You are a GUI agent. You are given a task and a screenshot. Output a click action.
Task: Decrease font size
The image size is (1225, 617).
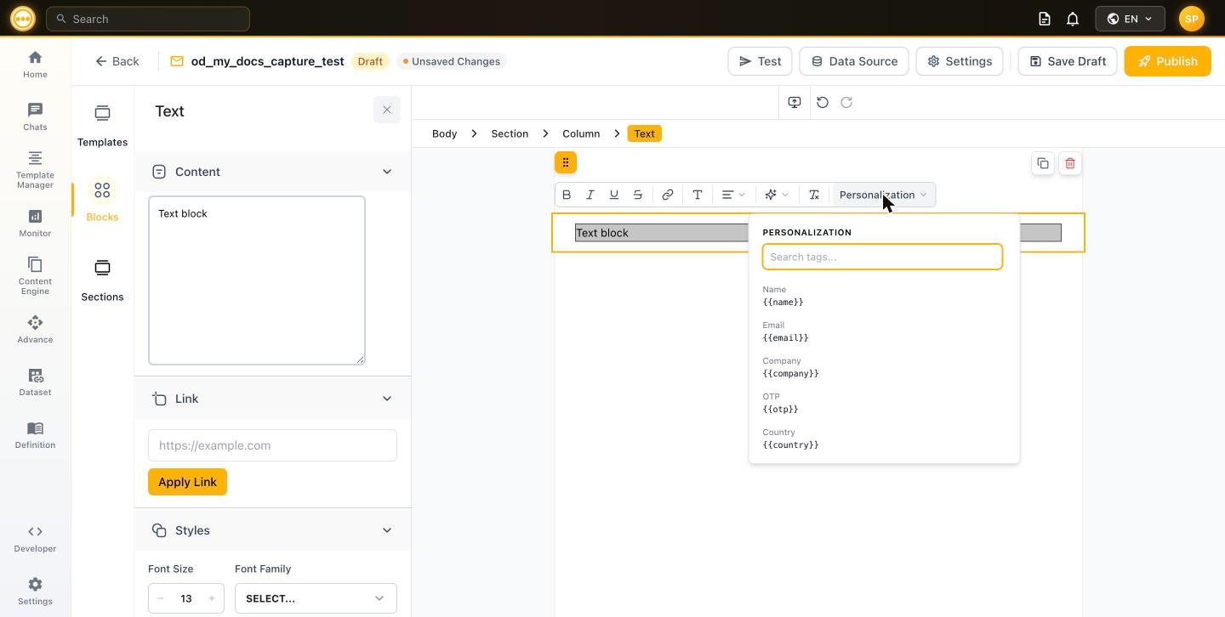(160, 598)
